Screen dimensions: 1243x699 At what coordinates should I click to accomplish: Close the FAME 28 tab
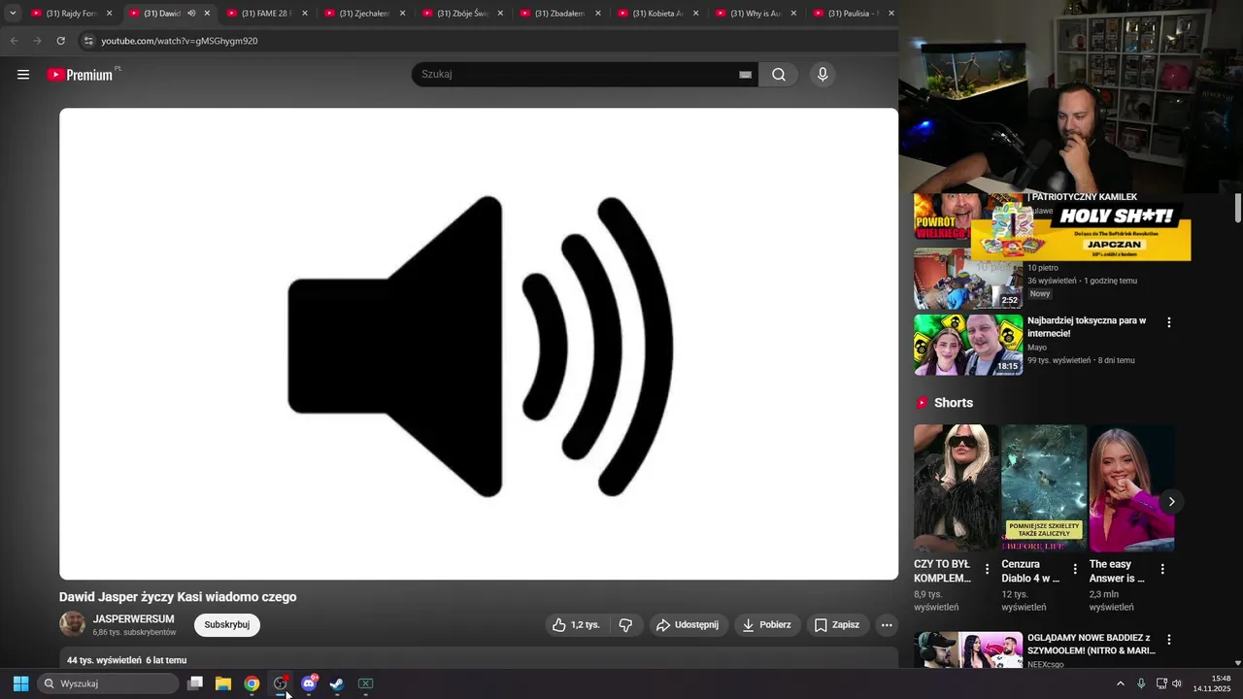305,14
